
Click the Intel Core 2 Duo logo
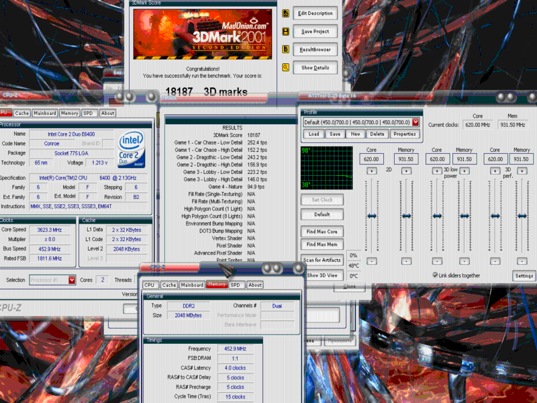tap(132, 149)
